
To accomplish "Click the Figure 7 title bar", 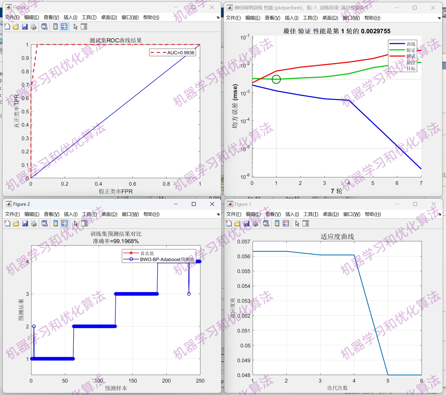I will pyautogui.click(x=104, y=7).
